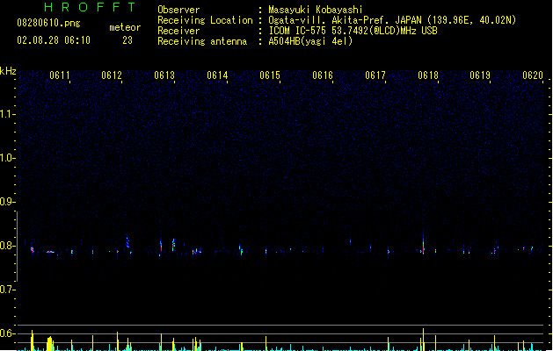Click the Receiving Location label
The image size is (553, 351).
coord(205,20)
